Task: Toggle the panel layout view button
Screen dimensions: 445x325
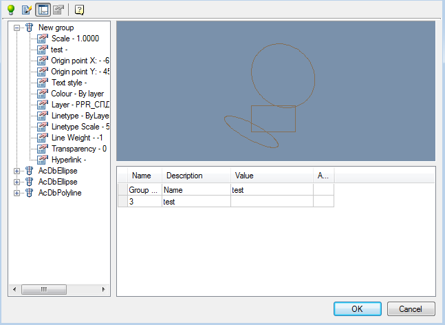Action: pos(43,10)
